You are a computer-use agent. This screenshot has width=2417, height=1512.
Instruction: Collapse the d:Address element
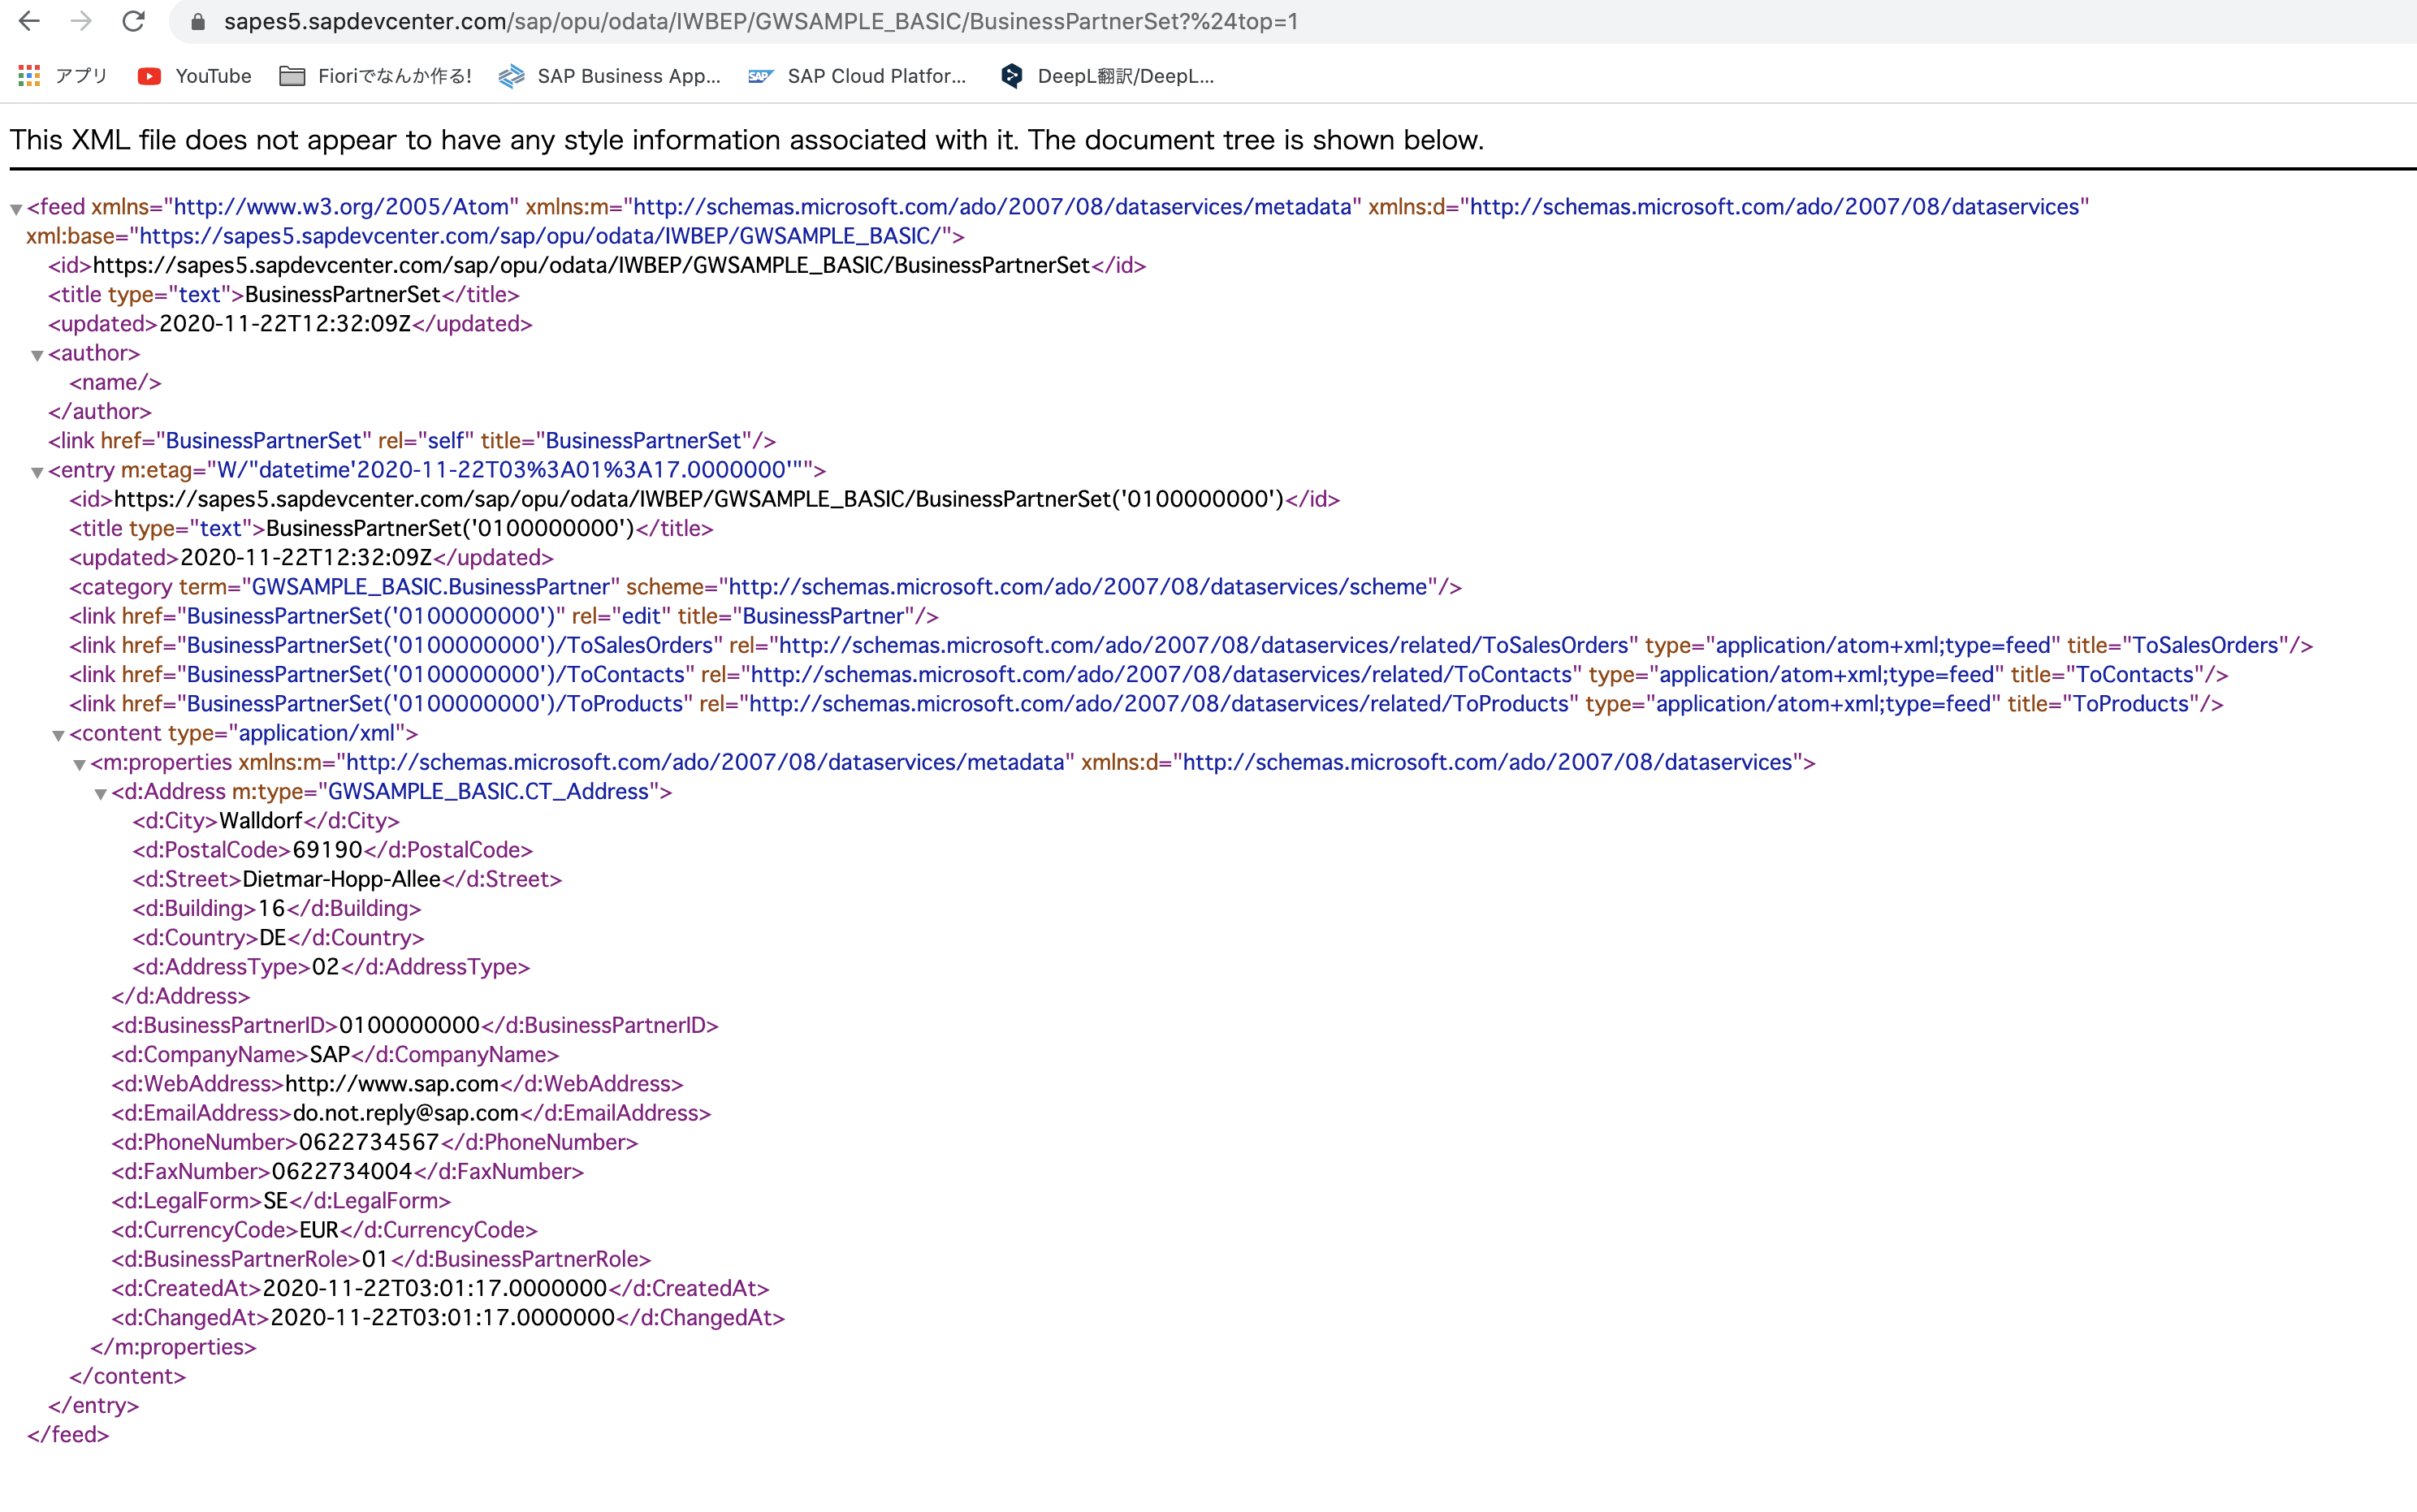point(100,793)
